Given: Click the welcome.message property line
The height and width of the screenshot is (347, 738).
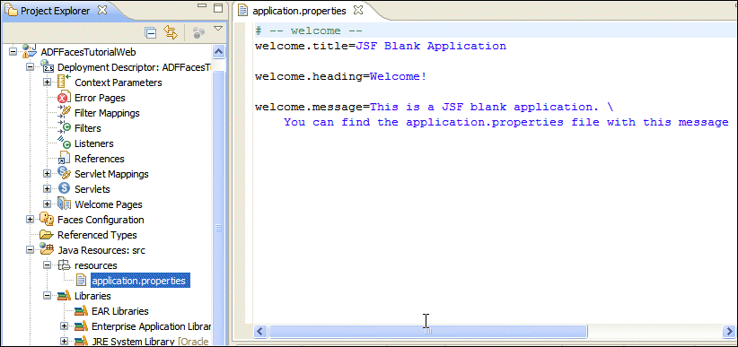Looking at the screenshot, I should tap(434, 108).
